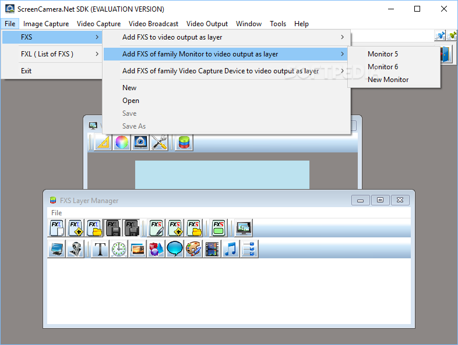Maximize the main ScreenCamera.Net window
Screen dimensions: 458x345
[417, 9]
